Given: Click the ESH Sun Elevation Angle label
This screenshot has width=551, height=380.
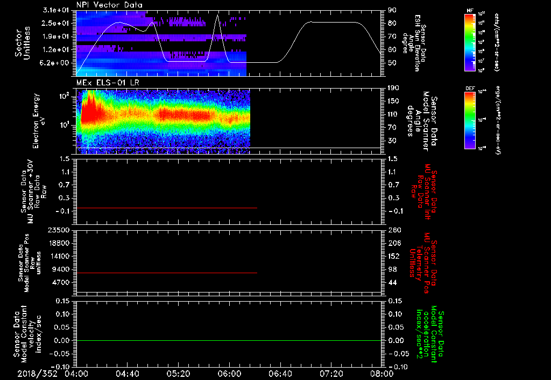Looking at the screenshot, I should pos(414,43).
